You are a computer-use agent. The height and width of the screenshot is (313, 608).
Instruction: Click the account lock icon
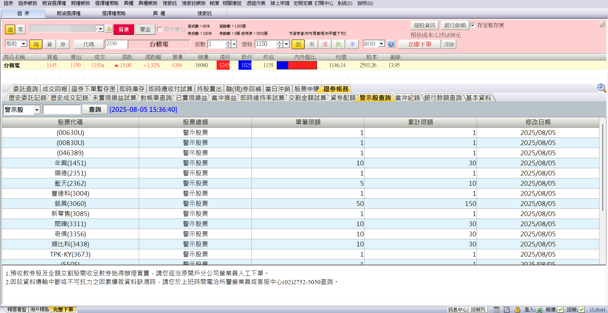coord(109,29)
